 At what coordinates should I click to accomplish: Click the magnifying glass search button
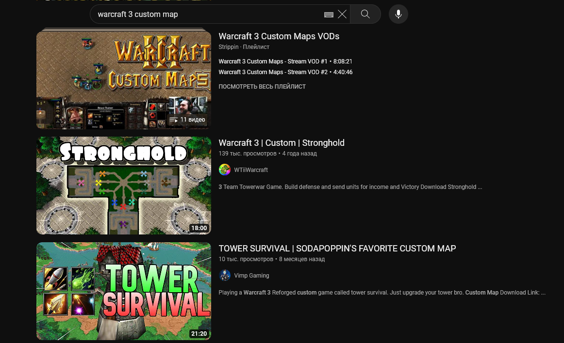[365, 14]
